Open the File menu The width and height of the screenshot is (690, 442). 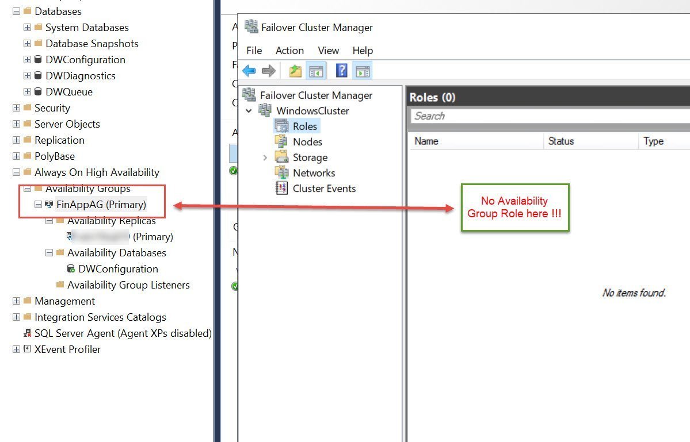254,51
